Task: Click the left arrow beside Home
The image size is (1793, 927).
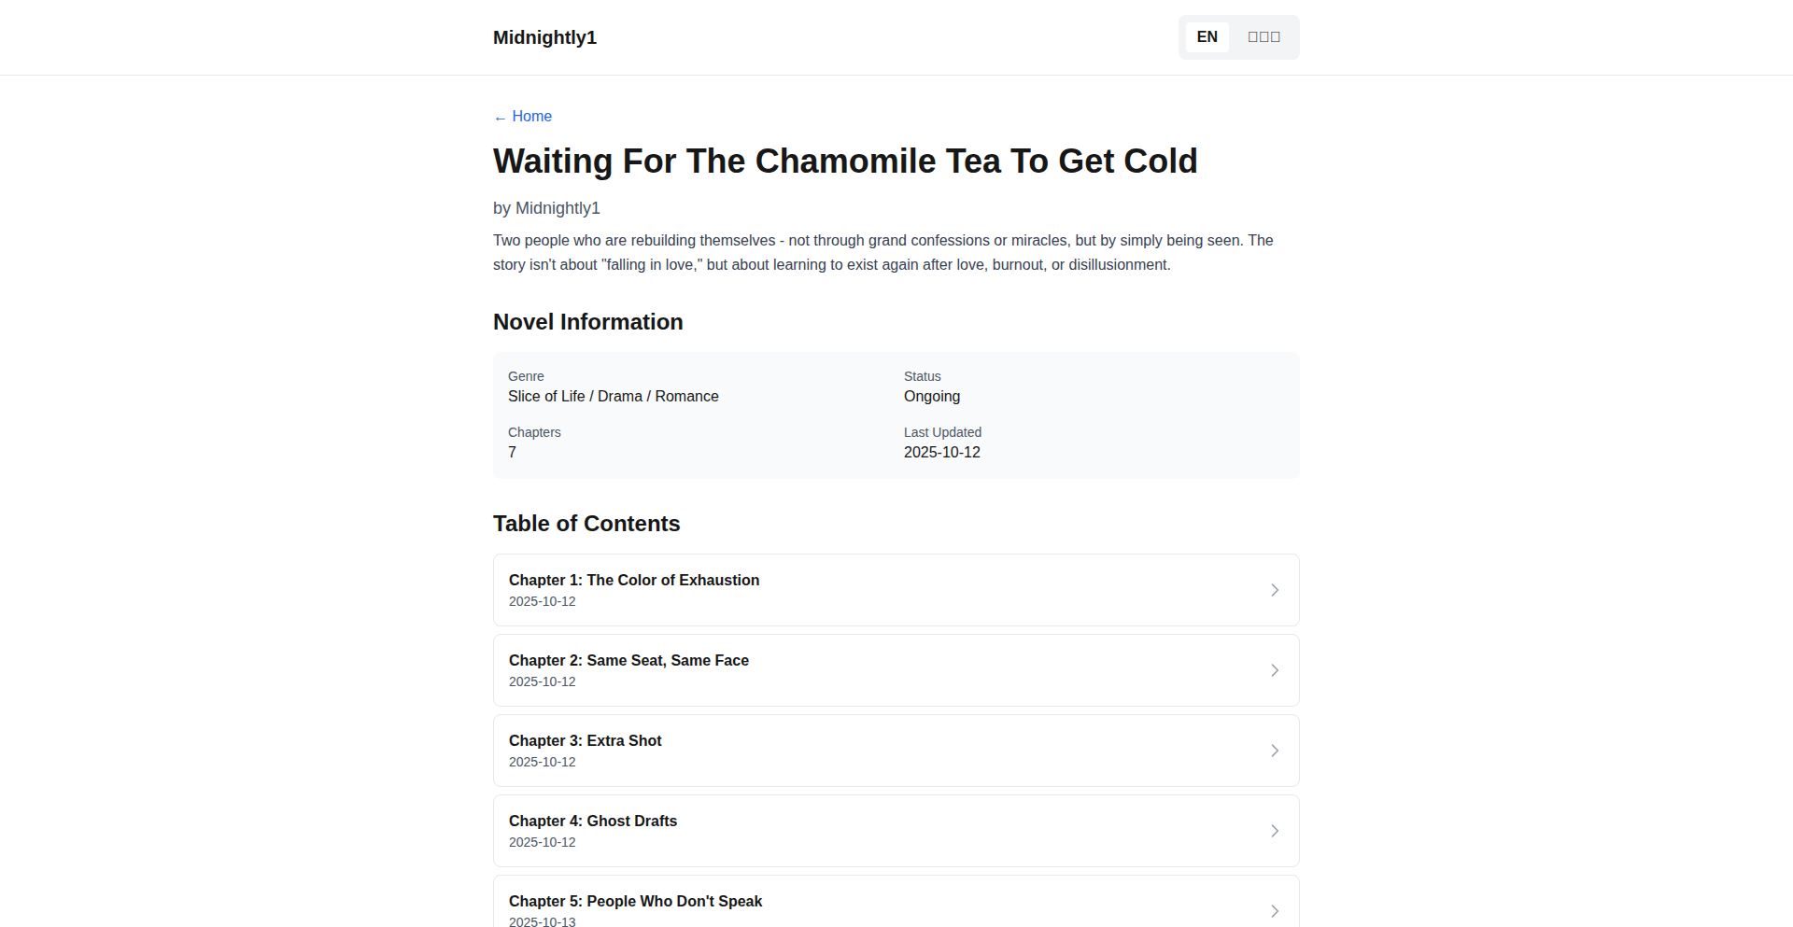Action: [501, 118]
